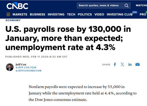Open the Economy category link
This screenshot has width=147, height=106.
(x=13, y=20)
